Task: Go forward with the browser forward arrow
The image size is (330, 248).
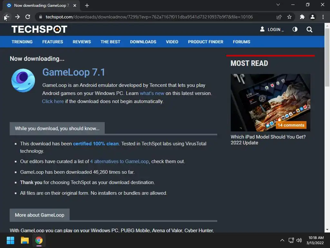Action: (17, 17)
